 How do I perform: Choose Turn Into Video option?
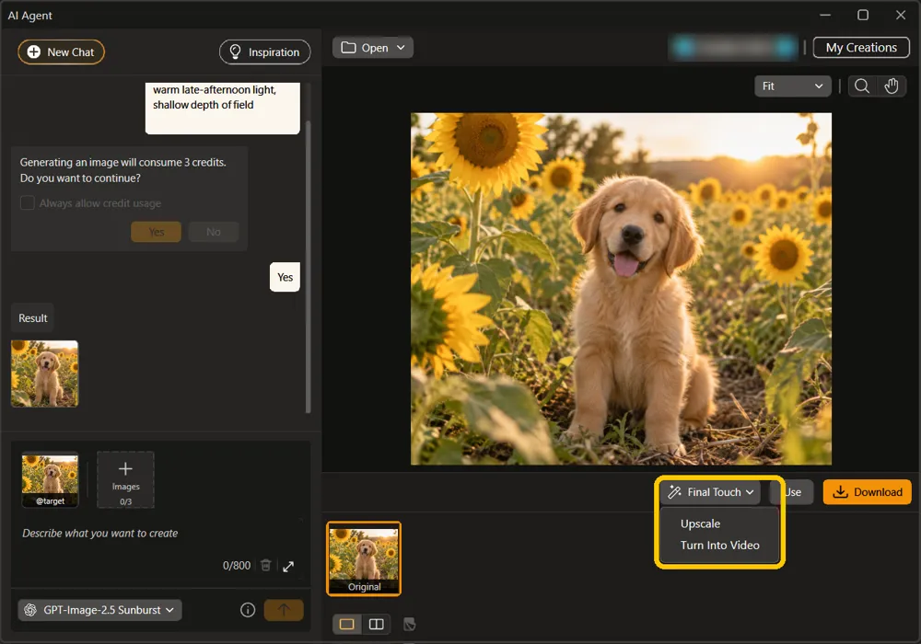click(x=719, y=545)
